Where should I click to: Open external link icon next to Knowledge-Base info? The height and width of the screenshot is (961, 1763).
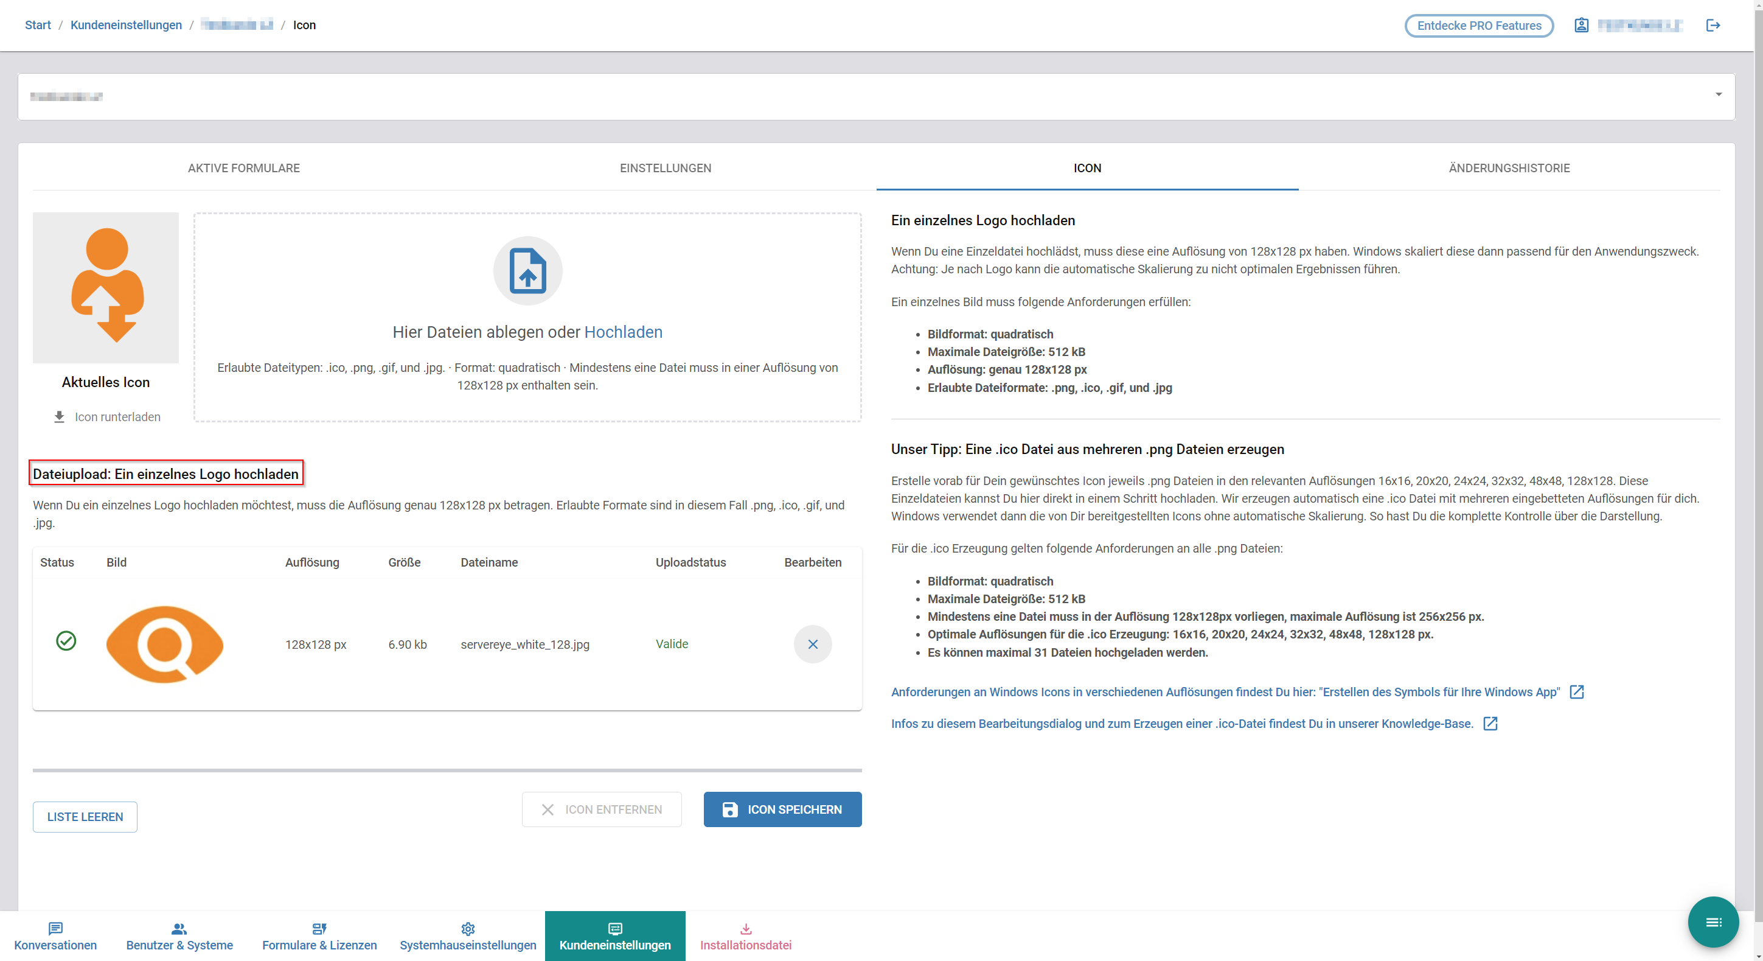(x=1490, y=724)
